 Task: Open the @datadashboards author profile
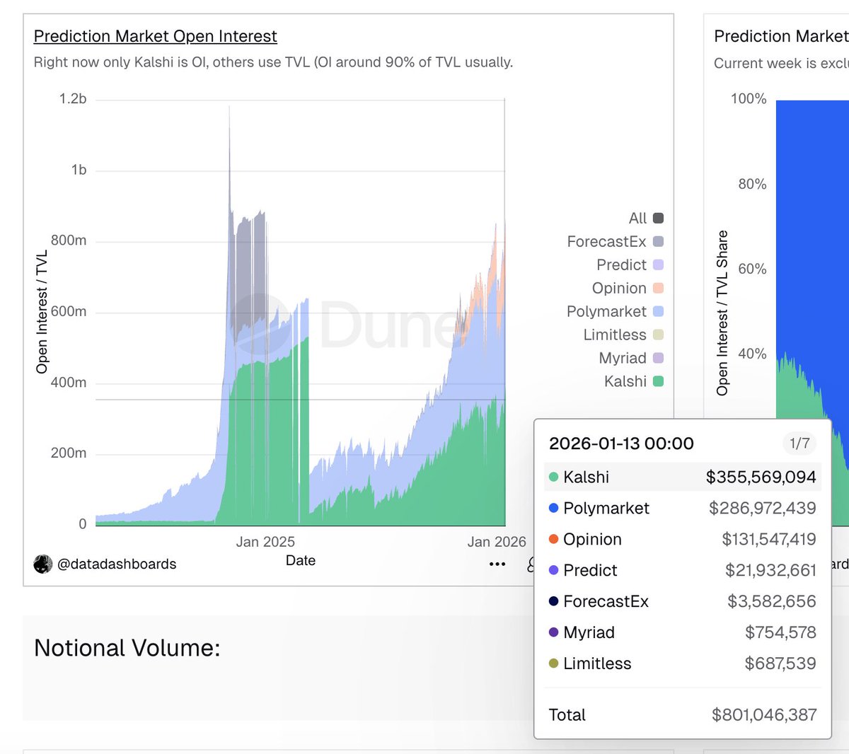117,564
